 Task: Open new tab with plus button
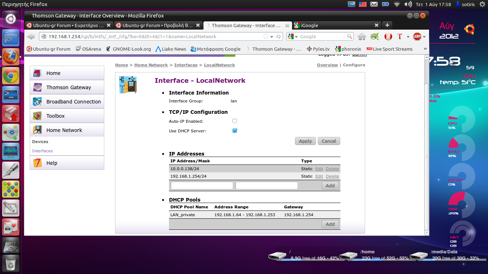(387, 25)
